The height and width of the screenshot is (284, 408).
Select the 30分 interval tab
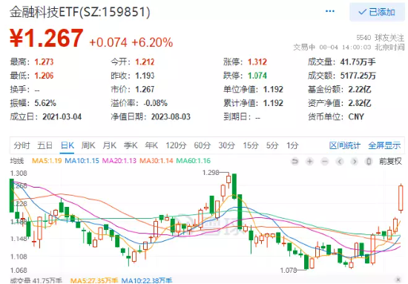(x=227, y=145)
